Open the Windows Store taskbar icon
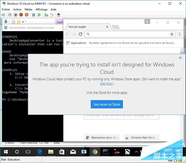Image resolution: width=186 pixels, height=163 pixels. [x=61, y=152]
